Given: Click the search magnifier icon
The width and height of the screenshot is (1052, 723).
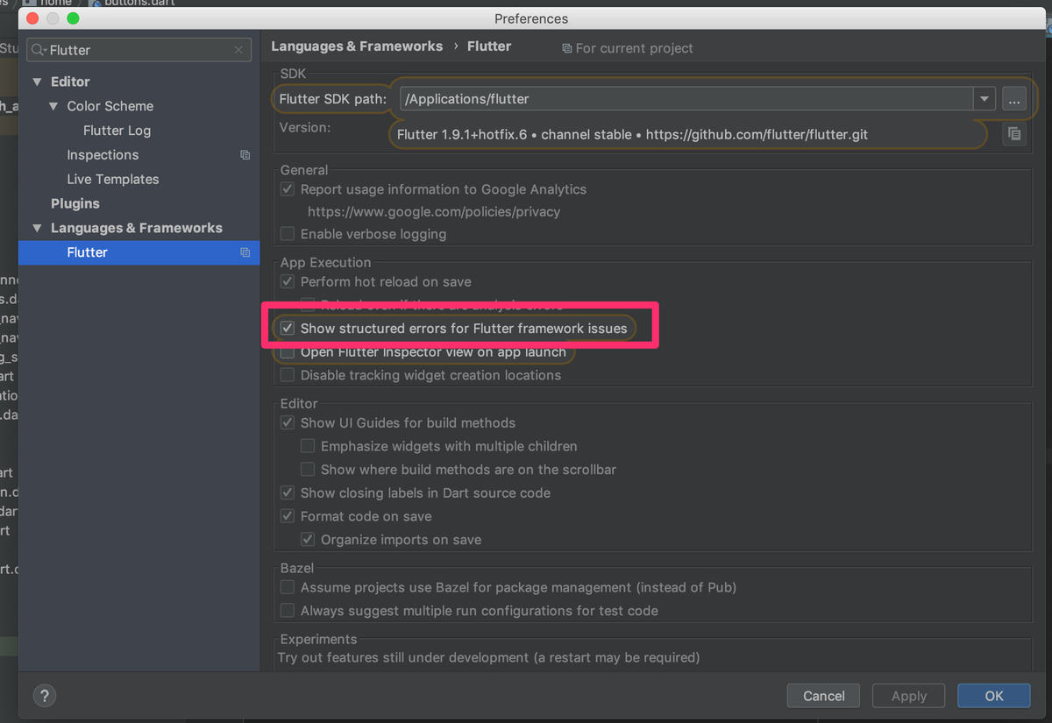Looking at the screenshot, I should 39,50.
